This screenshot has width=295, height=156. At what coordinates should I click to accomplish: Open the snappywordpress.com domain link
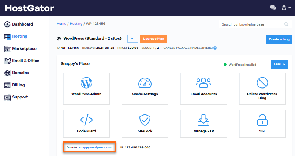[96, 147]
